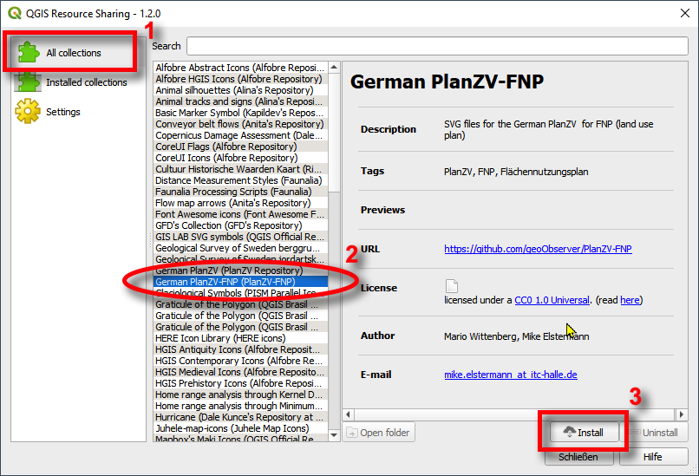Image resolution: width=699 pixels, height=476 pixels.
Task: Select Hurricane (Dale Kunce's Repository) entry
Action: (x=241, y=417)
